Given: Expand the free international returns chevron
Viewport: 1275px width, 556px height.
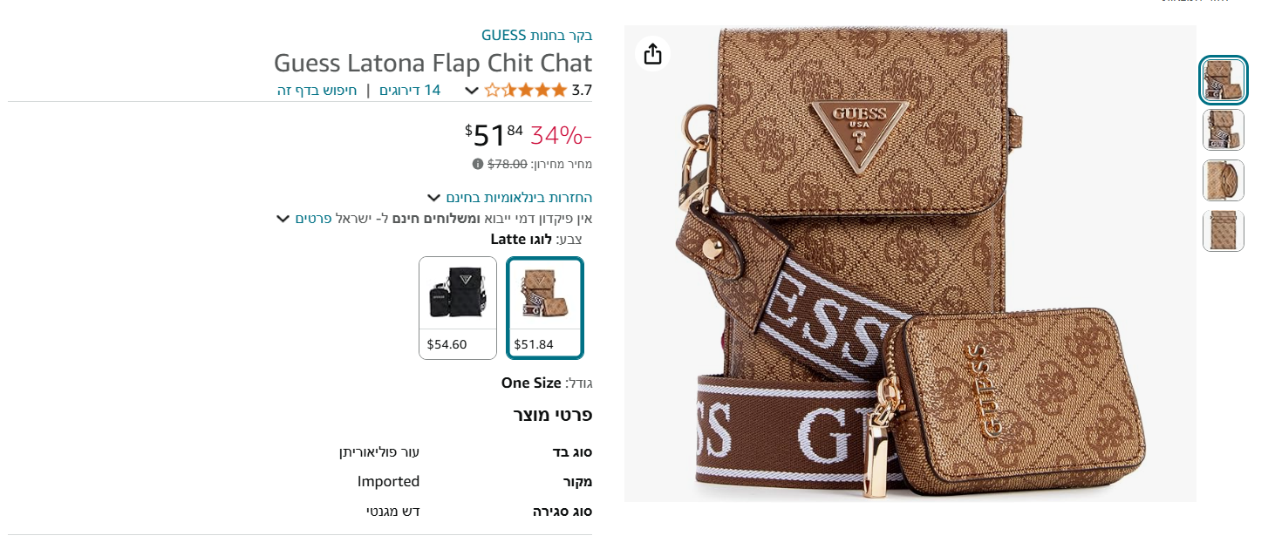Looking at the screenshot, I should [x=433, y=198].
